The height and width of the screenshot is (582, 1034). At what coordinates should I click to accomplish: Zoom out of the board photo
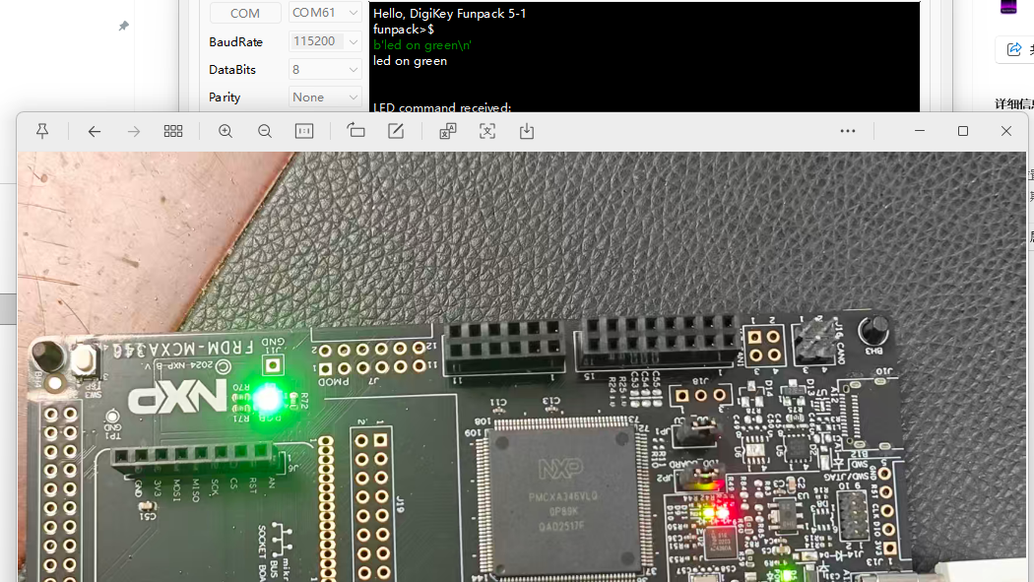[x=265, y=131]
